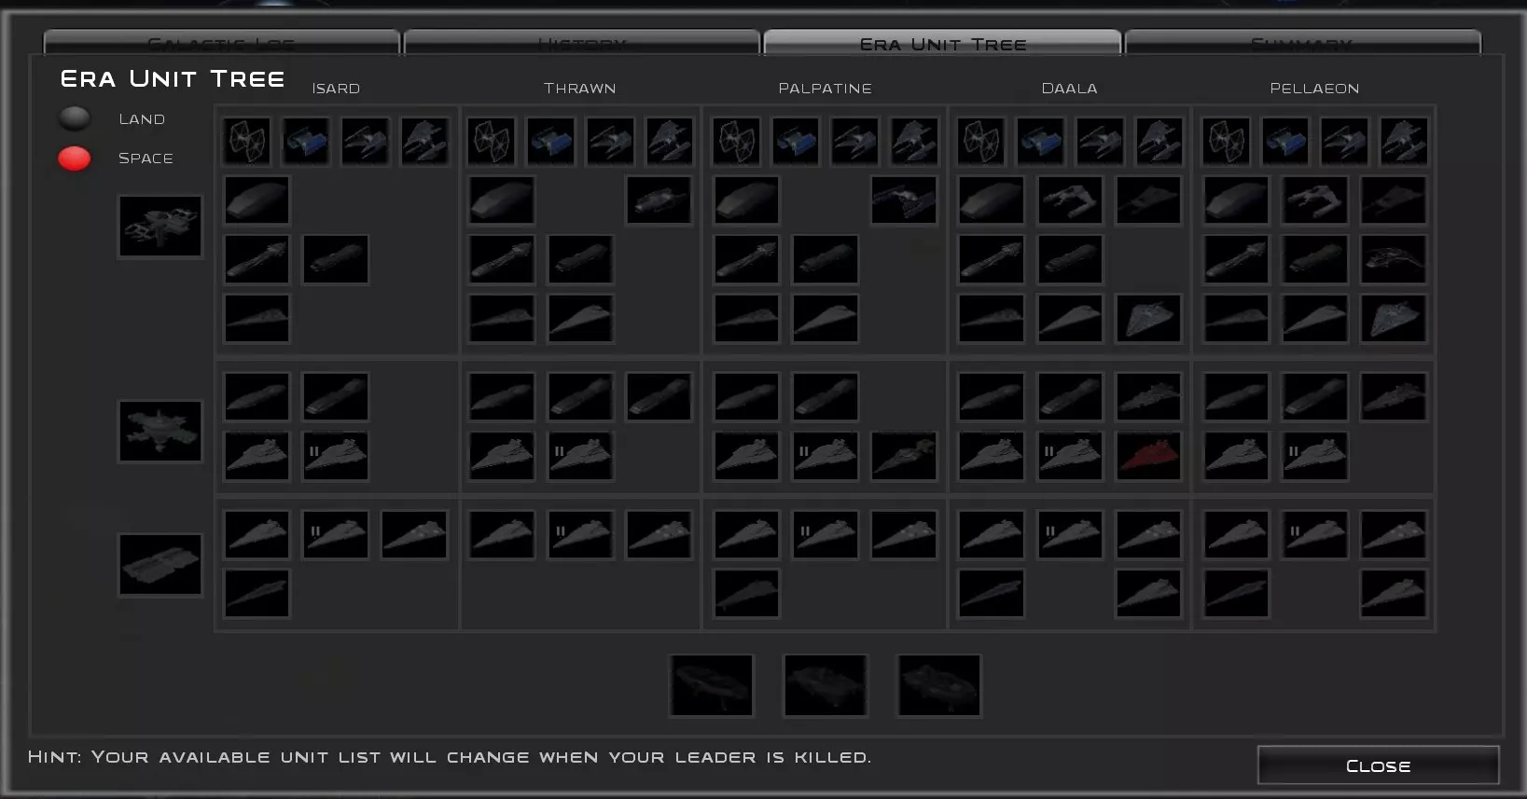The image size is (1527, 799).
Task: Choose the blue TIE Bomber icon under Thrawn
Action: [550, 141]
